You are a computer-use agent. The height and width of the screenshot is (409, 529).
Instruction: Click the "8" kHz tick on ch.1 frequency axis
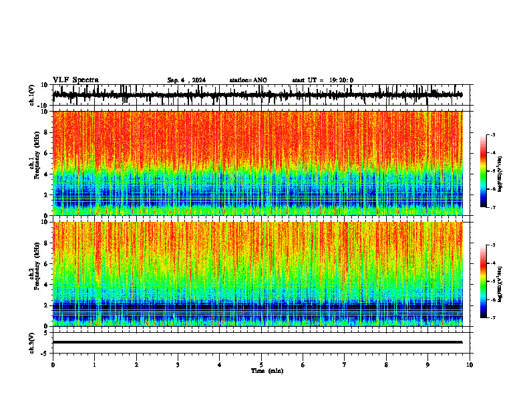pos(46,132)
